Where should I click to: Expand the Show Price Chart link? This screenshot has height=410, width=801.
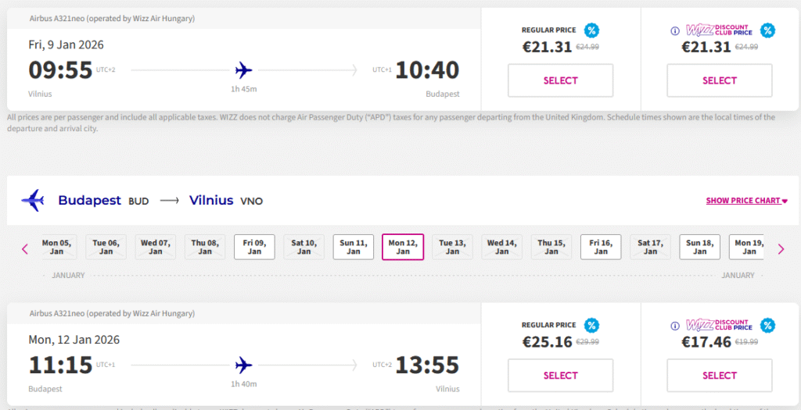click(746, 201)
